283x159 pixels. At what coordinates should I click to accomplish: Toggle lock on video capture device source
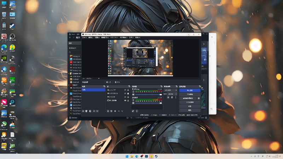(128, 93)
